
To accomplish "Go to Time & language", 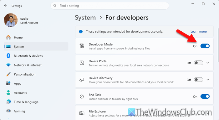I will (x=36, y=102).
